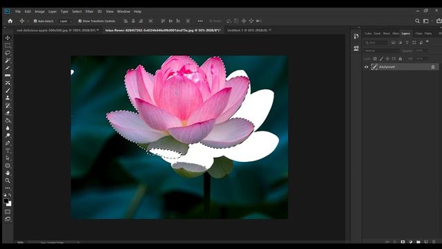This screenshot has height=249, width=442.
Task: Select the Zoom tool
Action: pos(8,181)
